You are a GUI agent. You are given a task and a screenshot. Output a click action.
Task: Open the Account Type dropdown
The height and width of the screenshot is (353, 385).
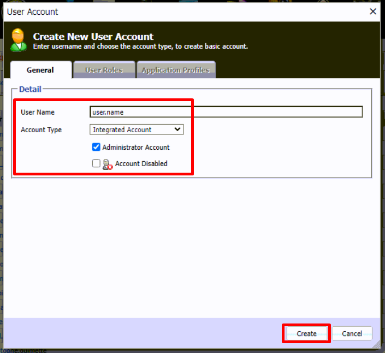[x=137, y=130]
